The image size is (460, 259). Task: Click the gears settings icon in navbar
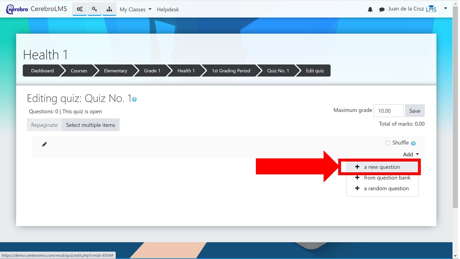79,9
